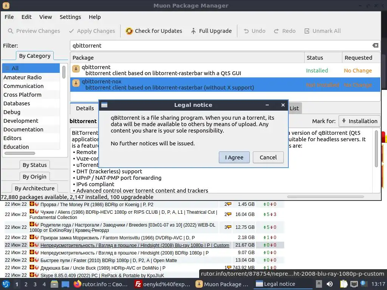Viewport: 387px width, 290px height.
Task: Click Apply Changes in the toolbar
Action: 92,31
